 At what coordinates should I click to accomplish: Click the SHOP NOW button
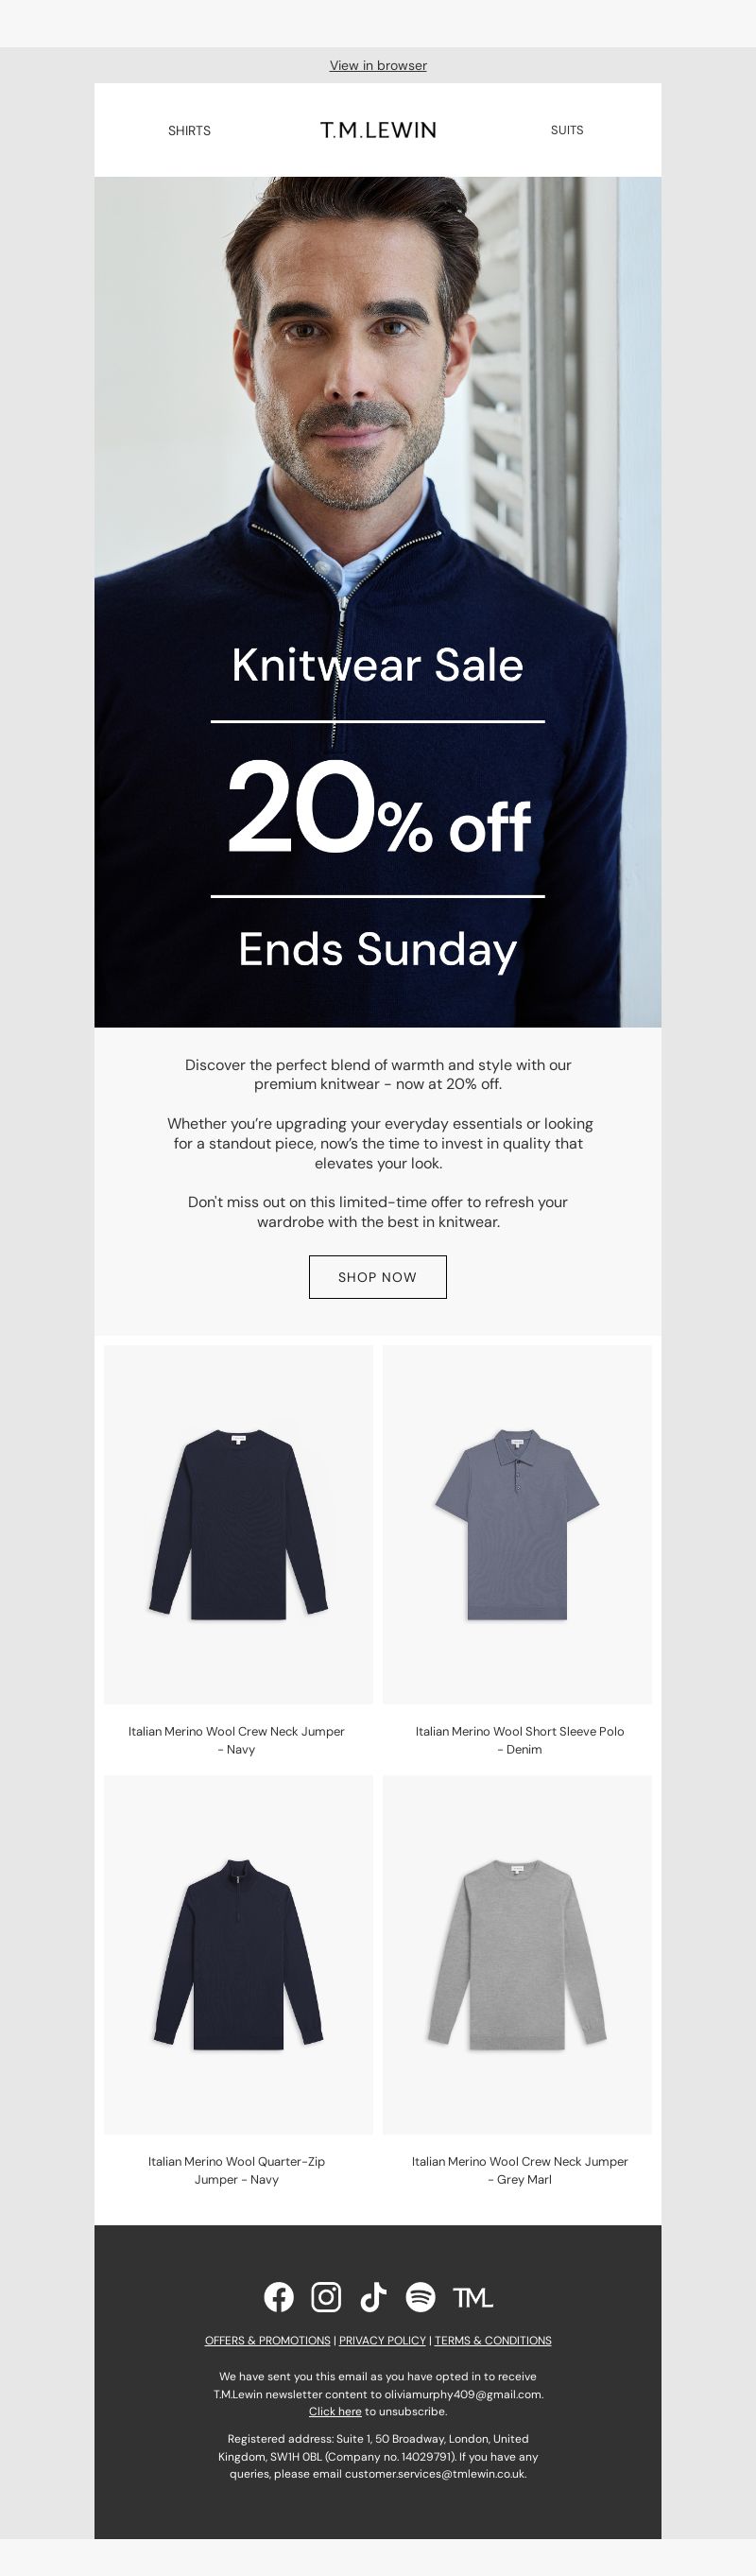378,1277
